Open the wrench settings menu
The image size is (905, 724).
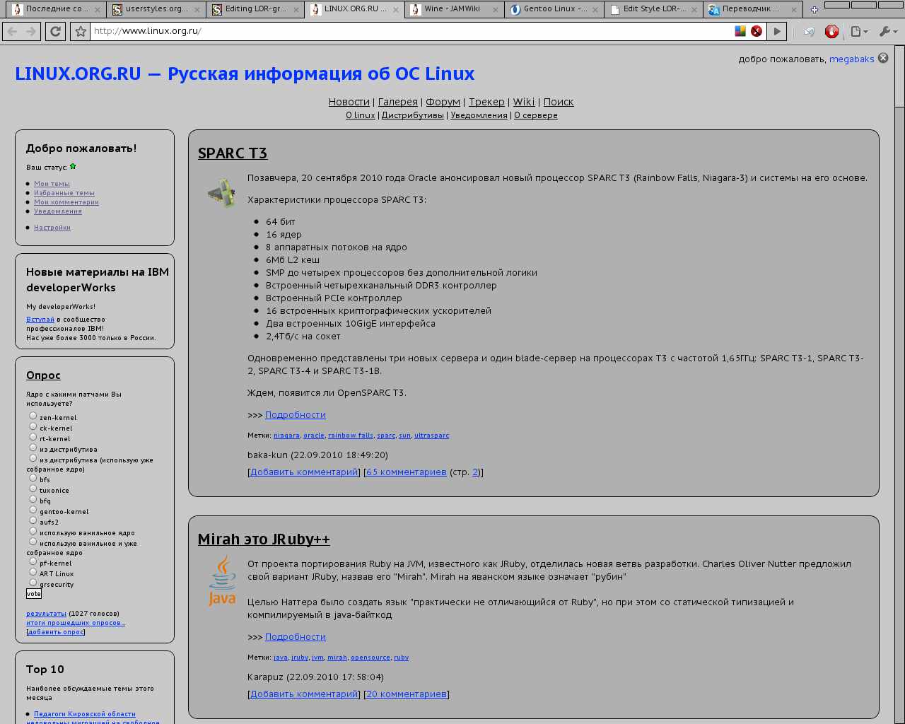pos(887,31)
